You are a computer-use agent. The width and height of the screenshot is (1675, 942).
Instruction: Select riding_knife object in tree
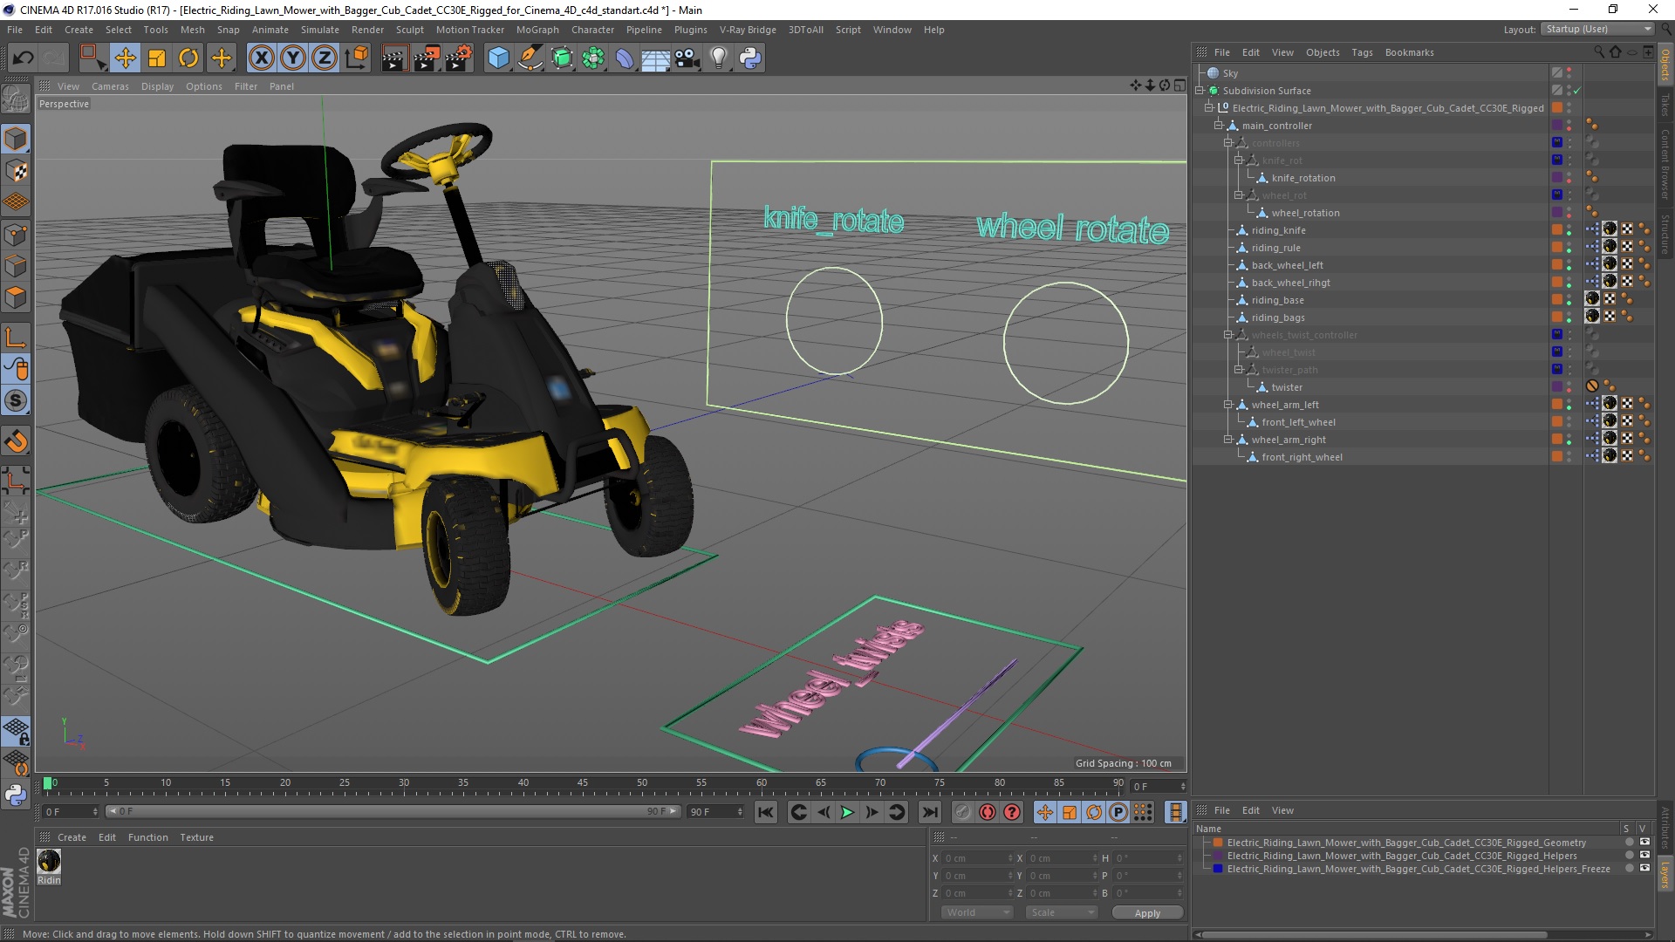coord(1278,230)
